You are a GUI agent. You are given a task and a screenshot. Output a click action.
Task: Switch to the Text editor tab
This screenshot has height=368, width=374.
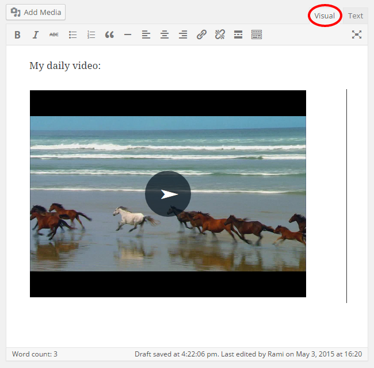(x=356, y=16)
